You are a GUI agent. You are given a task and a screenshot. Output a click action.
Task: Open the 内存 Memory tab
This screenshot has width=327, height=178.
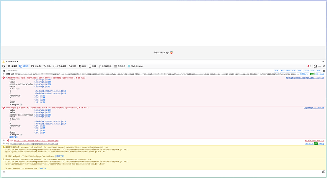pos(82,66)
